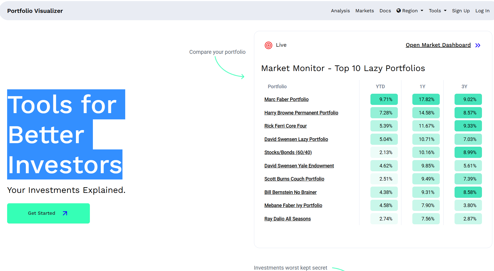Open Mebane Faber Ivy Portfolio link
Image resolution: width=494 pixels, height=271 pixels.
[x=293, y=205]
